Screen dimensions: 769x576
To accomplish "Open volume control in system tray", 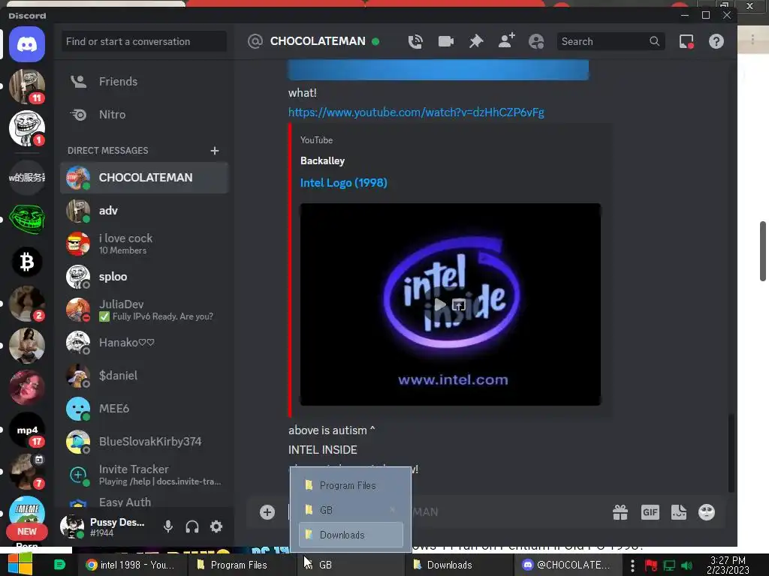I will click(686, 565).
